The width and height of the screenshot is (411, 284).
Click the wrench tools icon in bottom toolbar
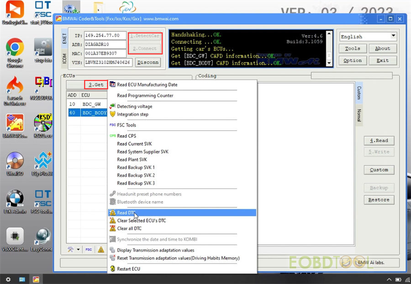pos(70,249)
